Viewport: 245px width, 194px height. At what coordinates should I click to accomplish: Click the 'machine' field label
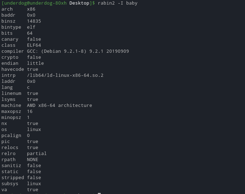pos(11,105)
